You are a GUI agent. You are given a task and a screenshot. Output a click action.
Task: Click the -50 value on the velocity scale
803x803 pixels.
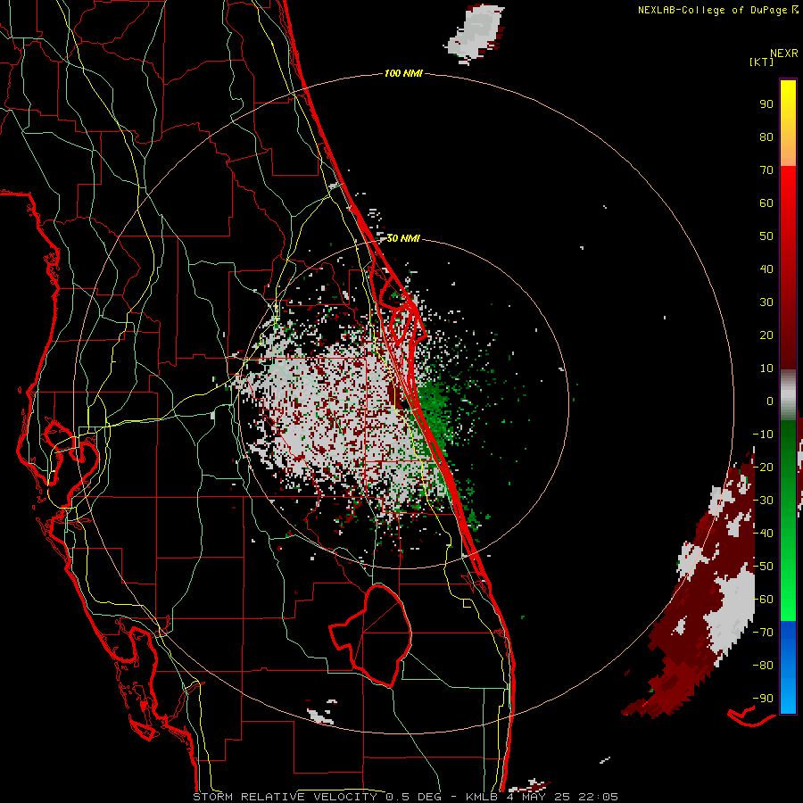tap(763, 567)
